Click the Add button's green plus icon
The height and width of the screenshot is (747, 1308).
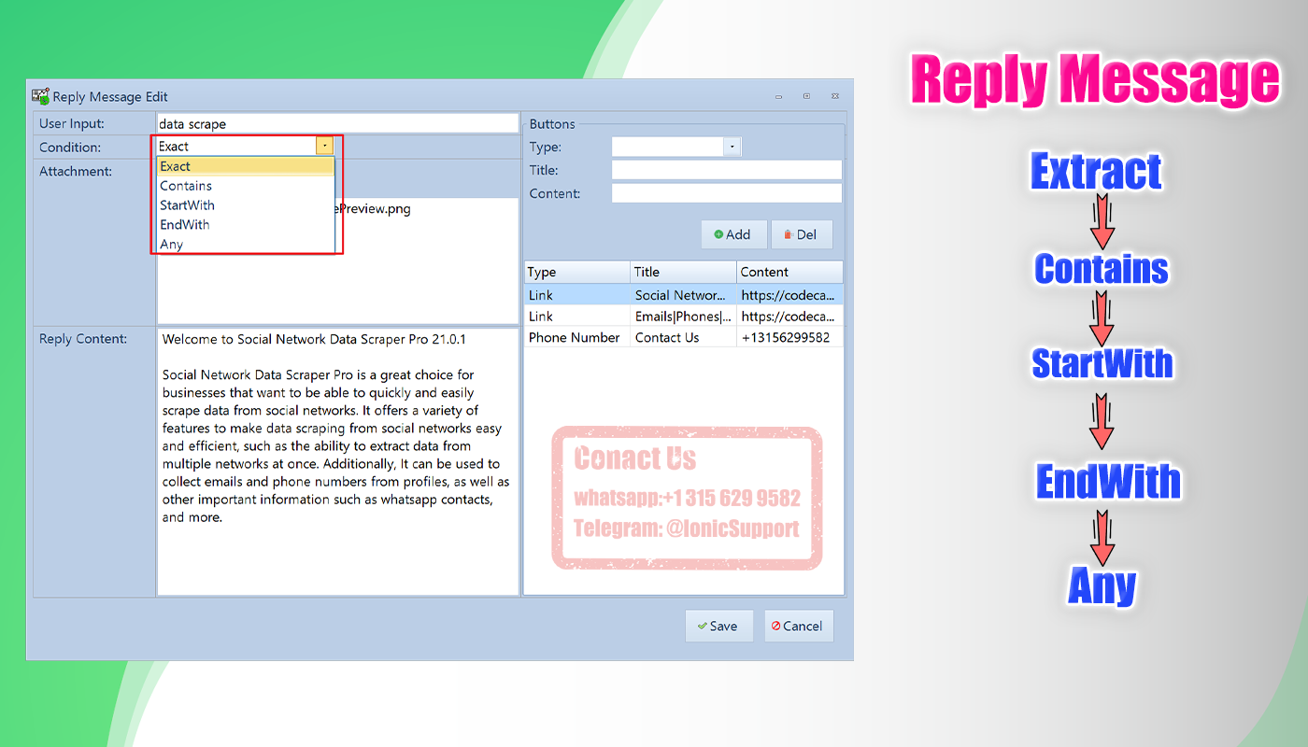[719, 234]
